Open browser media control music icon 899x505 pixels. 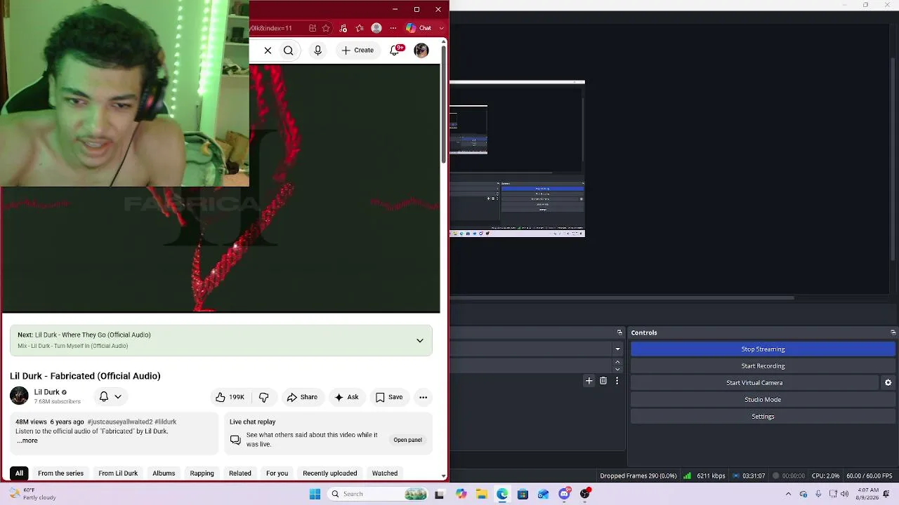pos(343,29)
